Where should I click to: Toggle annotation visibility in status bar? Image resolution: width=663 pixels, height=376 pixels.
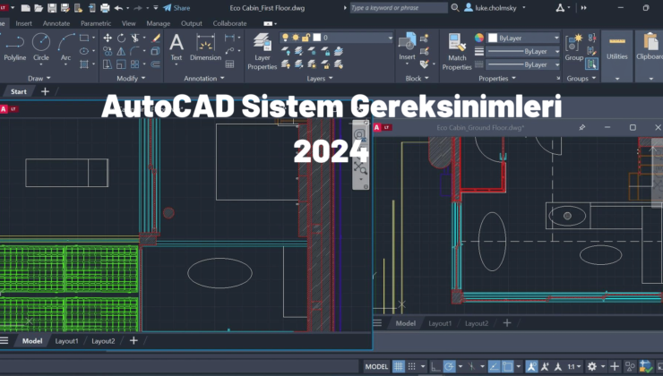[531, 366]
